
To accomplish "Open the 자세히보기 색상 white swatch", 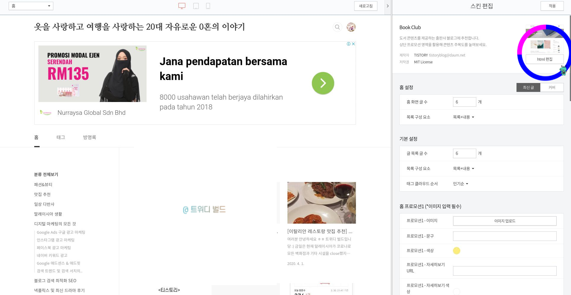I will (x=456, y=291).
